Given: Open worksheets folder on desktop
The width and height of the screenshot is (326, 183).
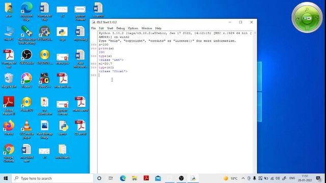Looking at the screenshot, I should click(x=62, y=151).
